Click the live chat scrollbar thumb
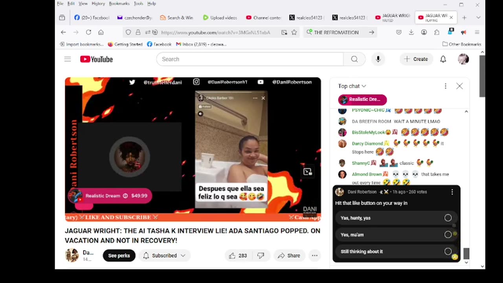The width and height of the screenshot is (503, 283). [466, 254]
